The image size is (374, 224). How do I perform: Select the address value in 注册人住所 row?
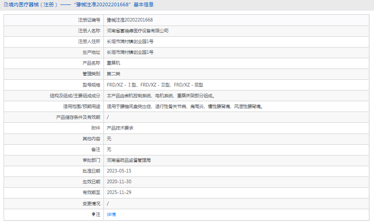point(130,42)
